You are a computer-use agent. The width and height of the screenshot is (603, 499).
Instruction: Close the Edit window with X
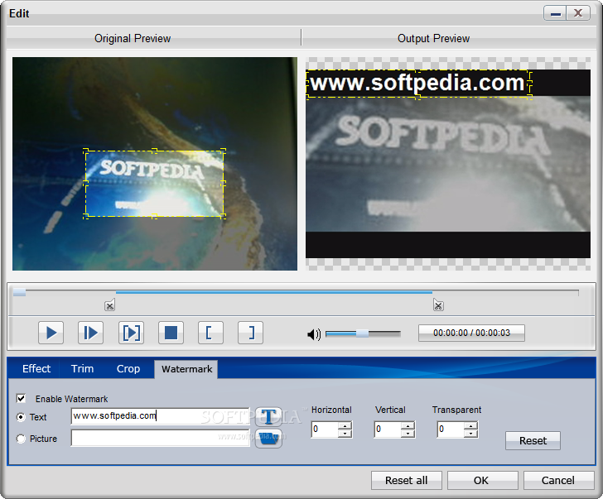click(x=578, y=13)
